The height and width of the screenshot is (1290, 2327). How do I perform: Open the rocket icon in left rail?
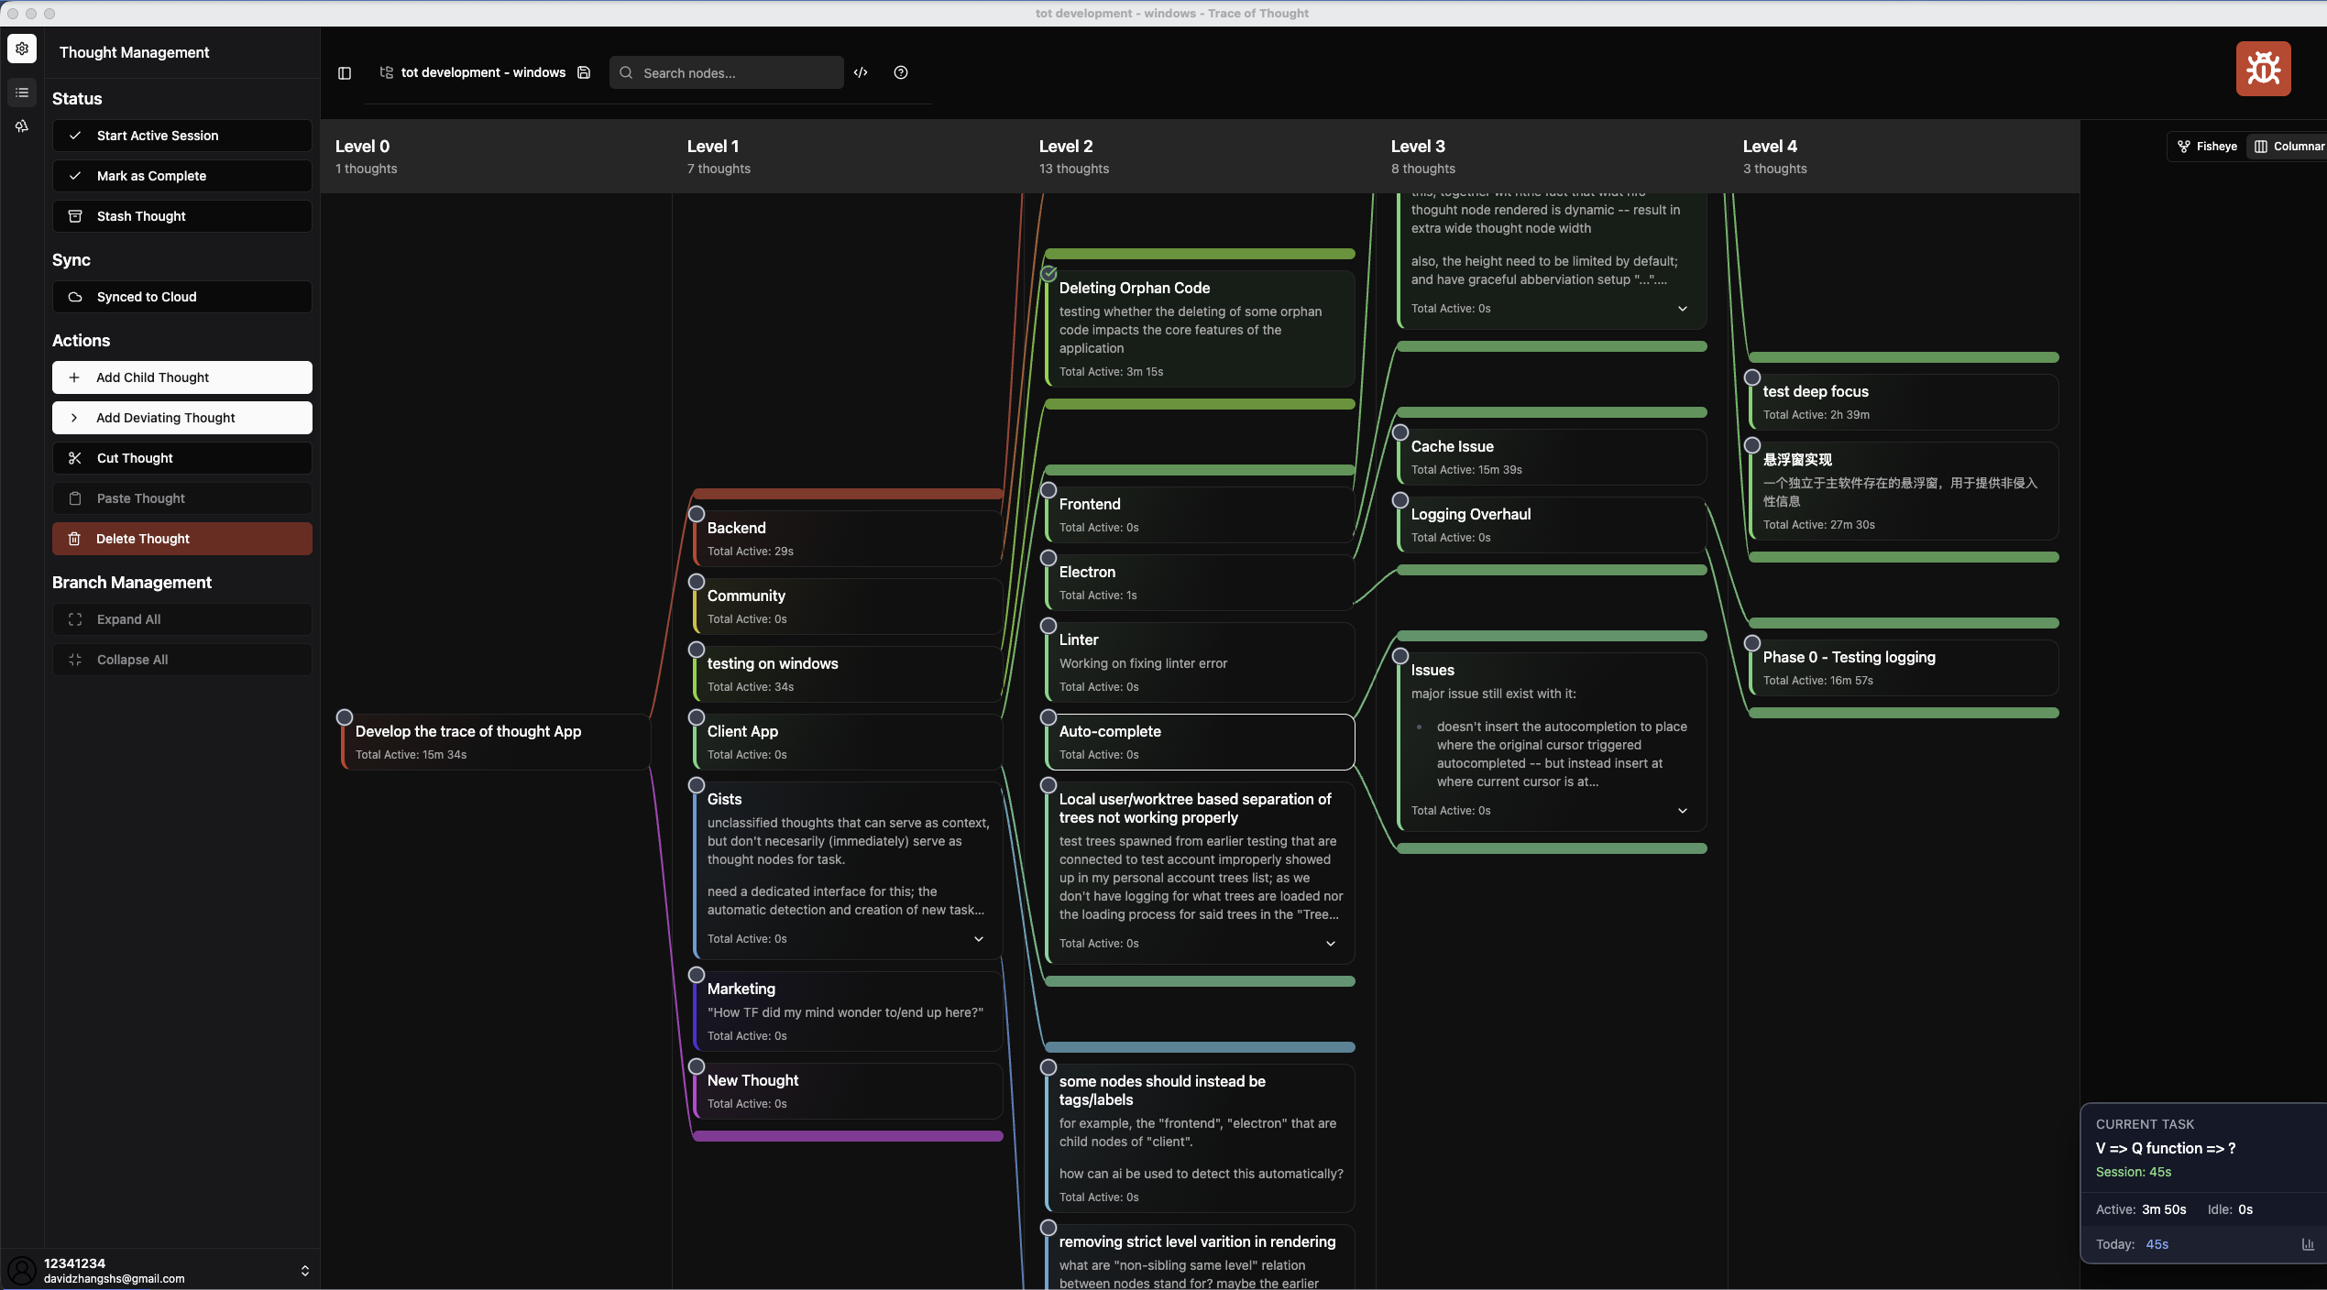coord(22,126)
